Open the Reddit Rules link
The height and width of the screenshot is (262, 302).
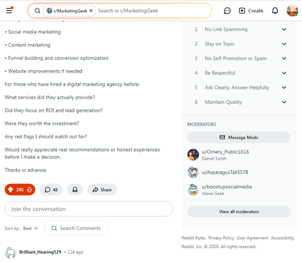[193, 238]
